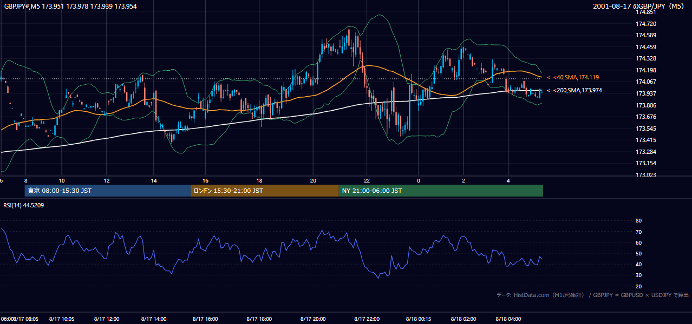Click the 8/17 12:00 time label
The image size is (692, 324).
pos(107,319)
